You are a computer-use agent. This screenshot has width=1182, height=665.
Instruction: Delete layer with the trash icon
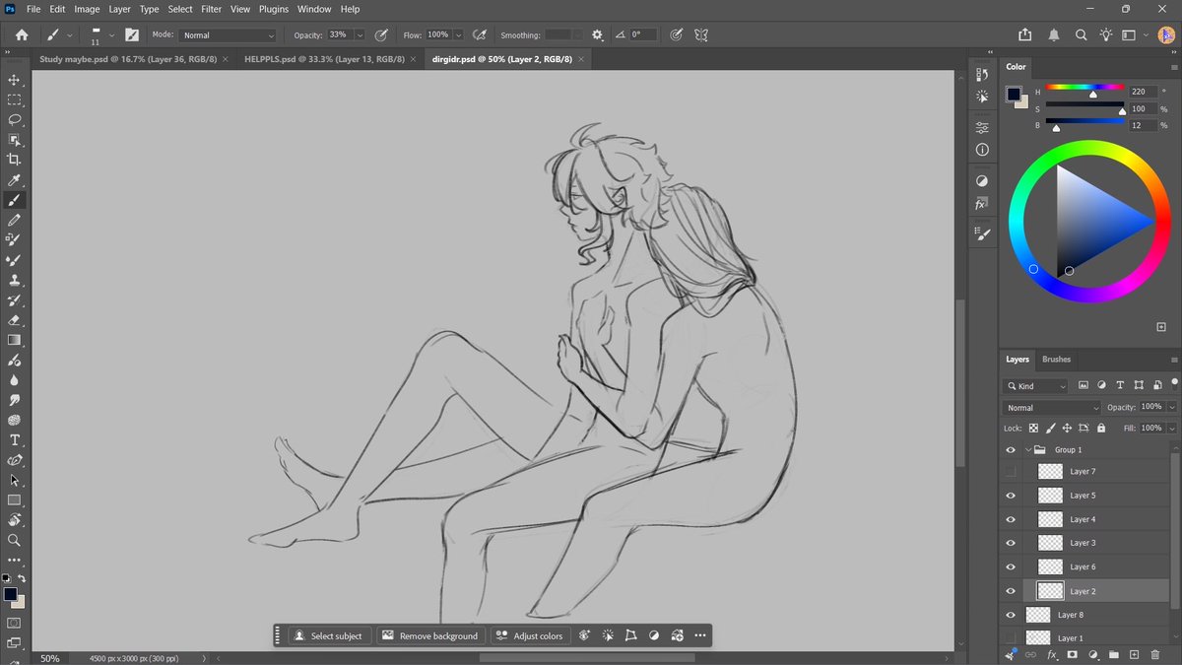[1154, 654]
